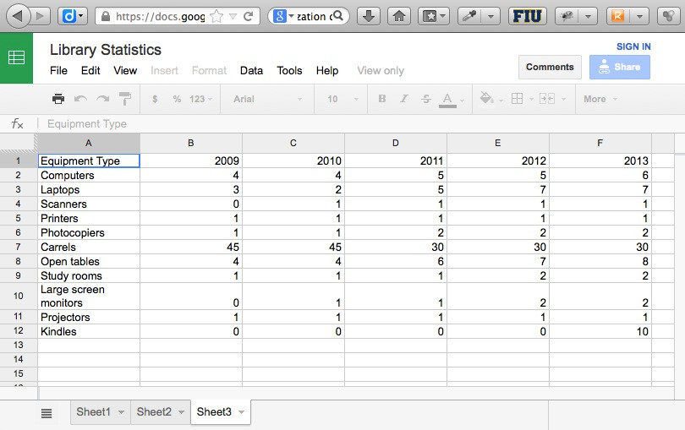Viewport: 685px width, 430px height.
Task: Expand the address bar history arrow
Action: (233, 17)
